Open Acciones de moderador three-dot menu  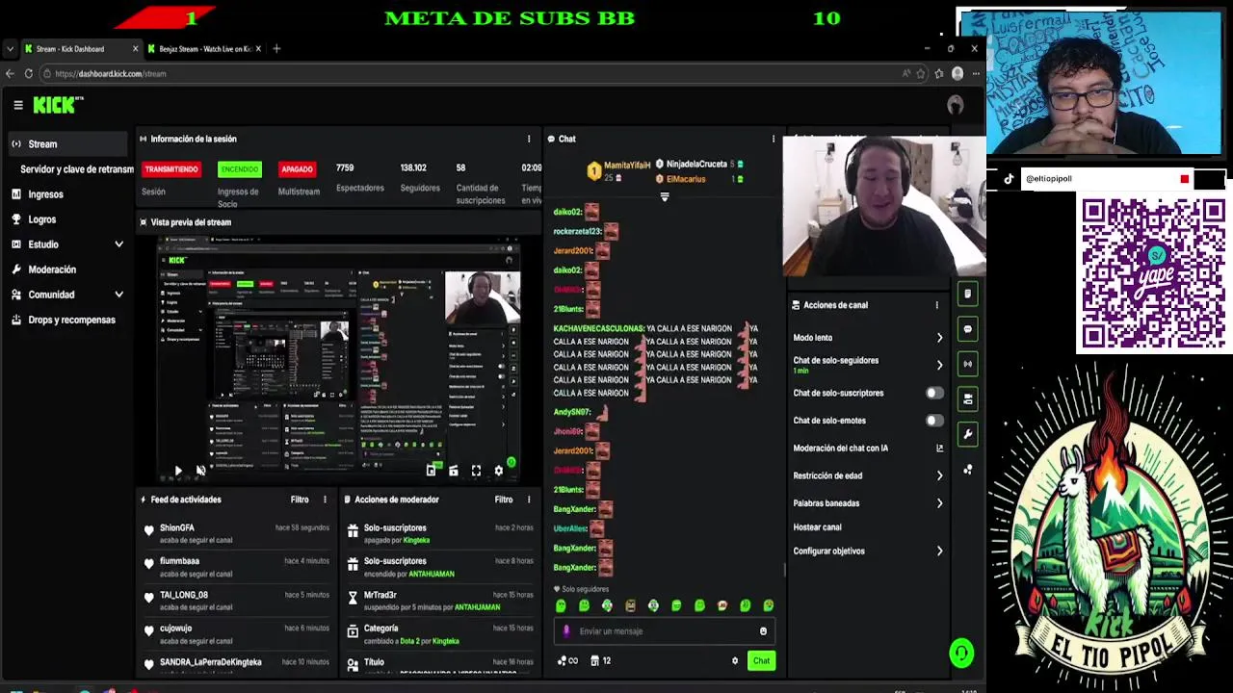coord(528,500)
